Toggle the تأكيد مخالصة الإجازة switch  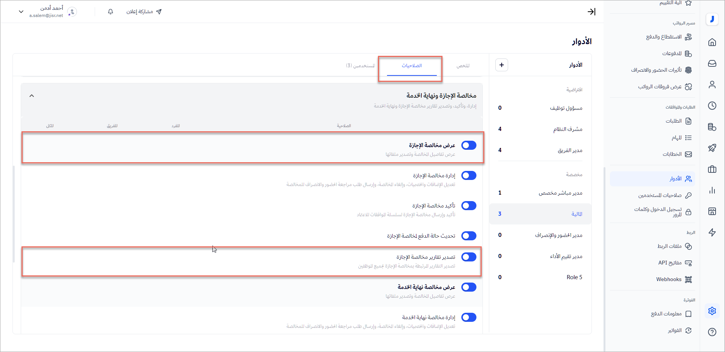469,206
